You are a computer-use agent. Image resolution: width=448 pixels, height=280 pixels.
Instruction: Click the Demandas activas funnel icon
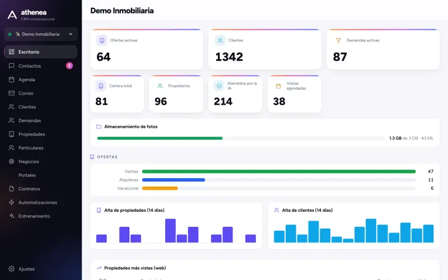click(338, 40)
